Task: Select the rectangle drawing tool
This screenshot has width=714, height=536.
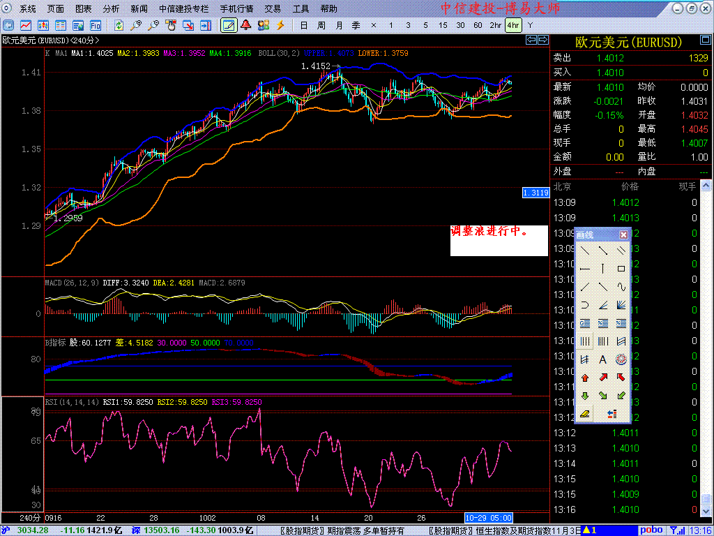Action: [621, 269]
